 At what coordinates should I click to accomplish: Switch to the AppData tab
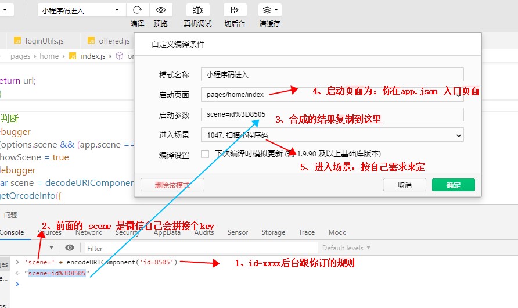coord(167,232)
